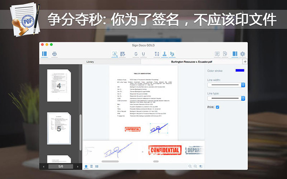Change the blue Color stroke swatch
This screenshot has height=179, width=287.
click(x=240, y=71)
